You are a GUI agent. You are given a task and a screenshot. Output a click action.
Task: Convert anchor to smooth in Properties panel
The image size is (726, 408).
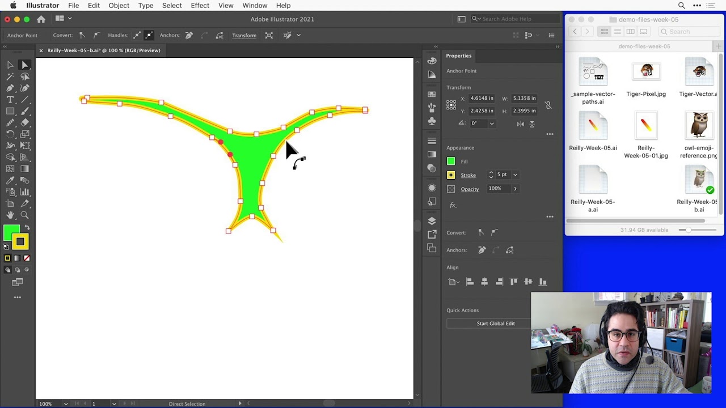click(x=495, y=232)
